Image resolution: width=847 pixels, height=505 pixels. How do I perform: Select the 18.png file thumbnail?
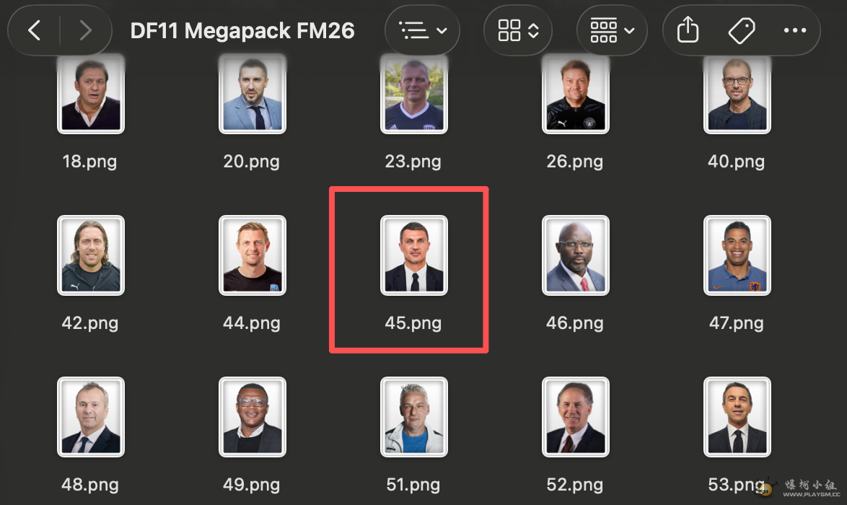click(x=90, y=95)
